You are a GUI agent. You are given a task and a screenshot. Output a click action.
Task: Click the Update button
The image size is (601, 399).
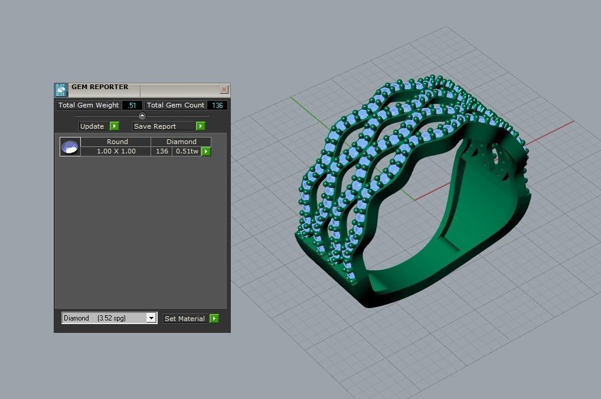[94, 126]
